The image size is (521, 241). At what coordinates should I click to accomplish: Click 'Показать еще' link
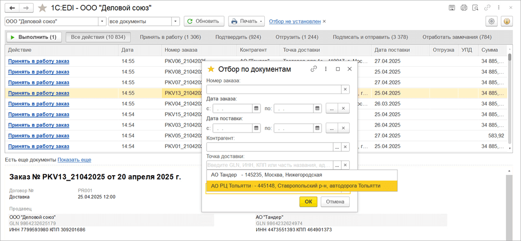pyautogui.click(x=74, y=160)
